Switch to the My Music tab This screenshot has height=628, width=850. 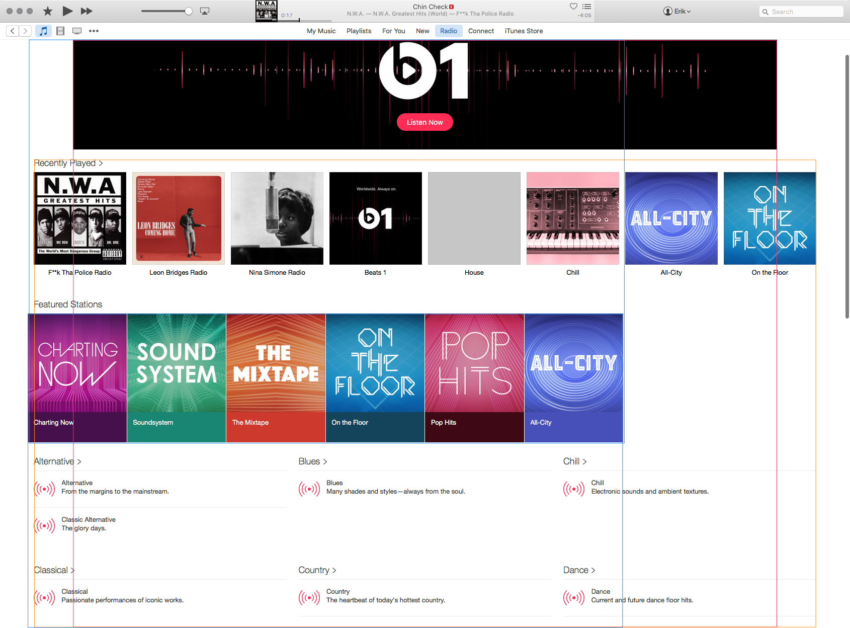(x=321, y=31)
